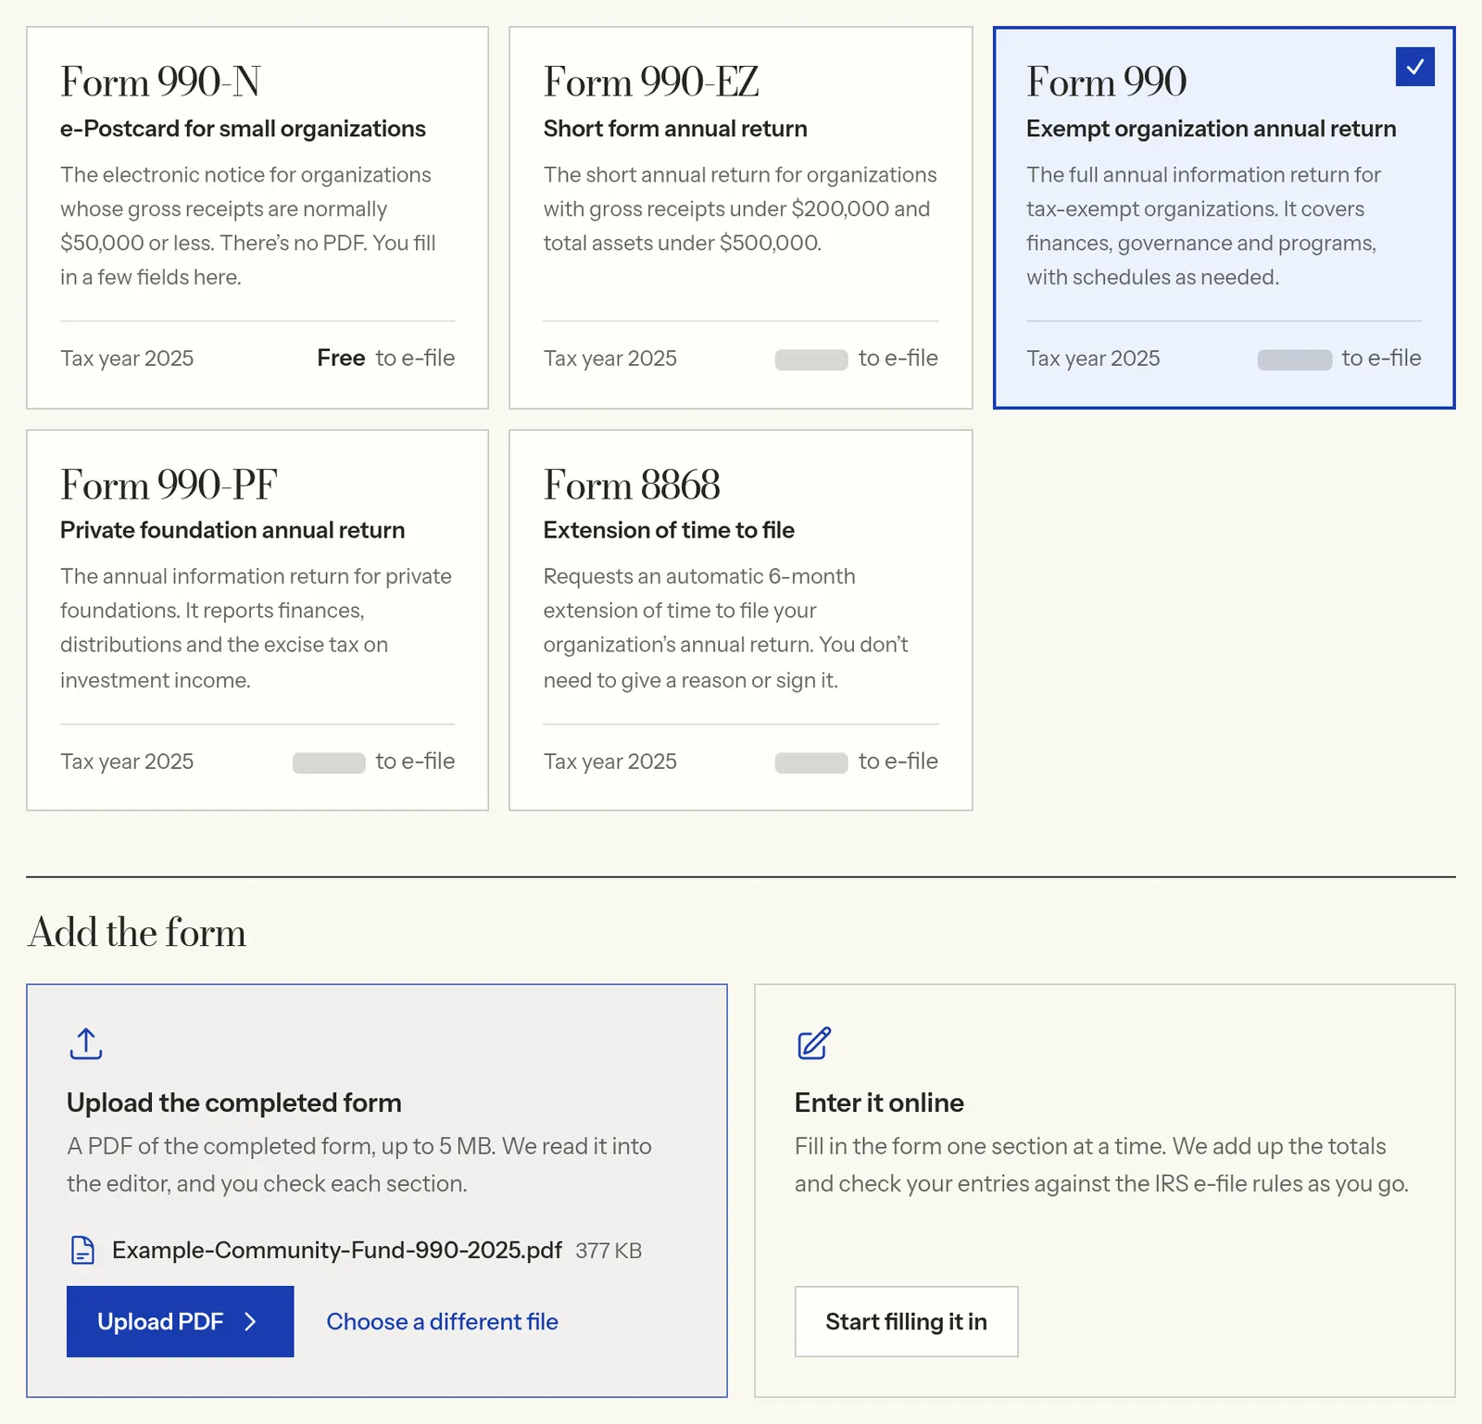Click Start filling it in button

click(906, 1321)
